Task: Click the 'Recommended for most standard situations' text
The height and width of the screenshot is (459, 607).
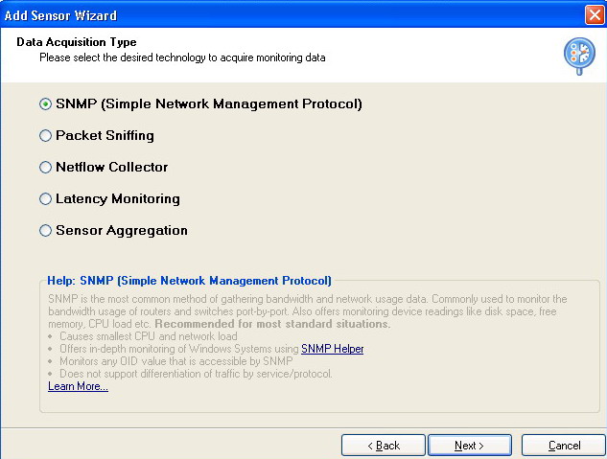Action: click(x=272, y=324)
